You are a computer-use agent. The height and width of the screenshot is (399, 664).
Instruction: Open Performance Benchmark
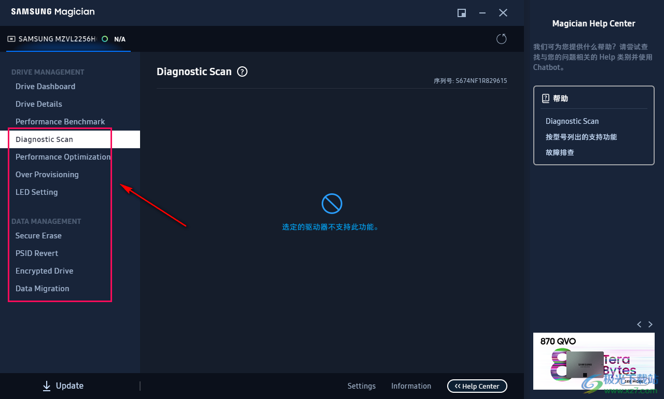(x=60, y=122)
